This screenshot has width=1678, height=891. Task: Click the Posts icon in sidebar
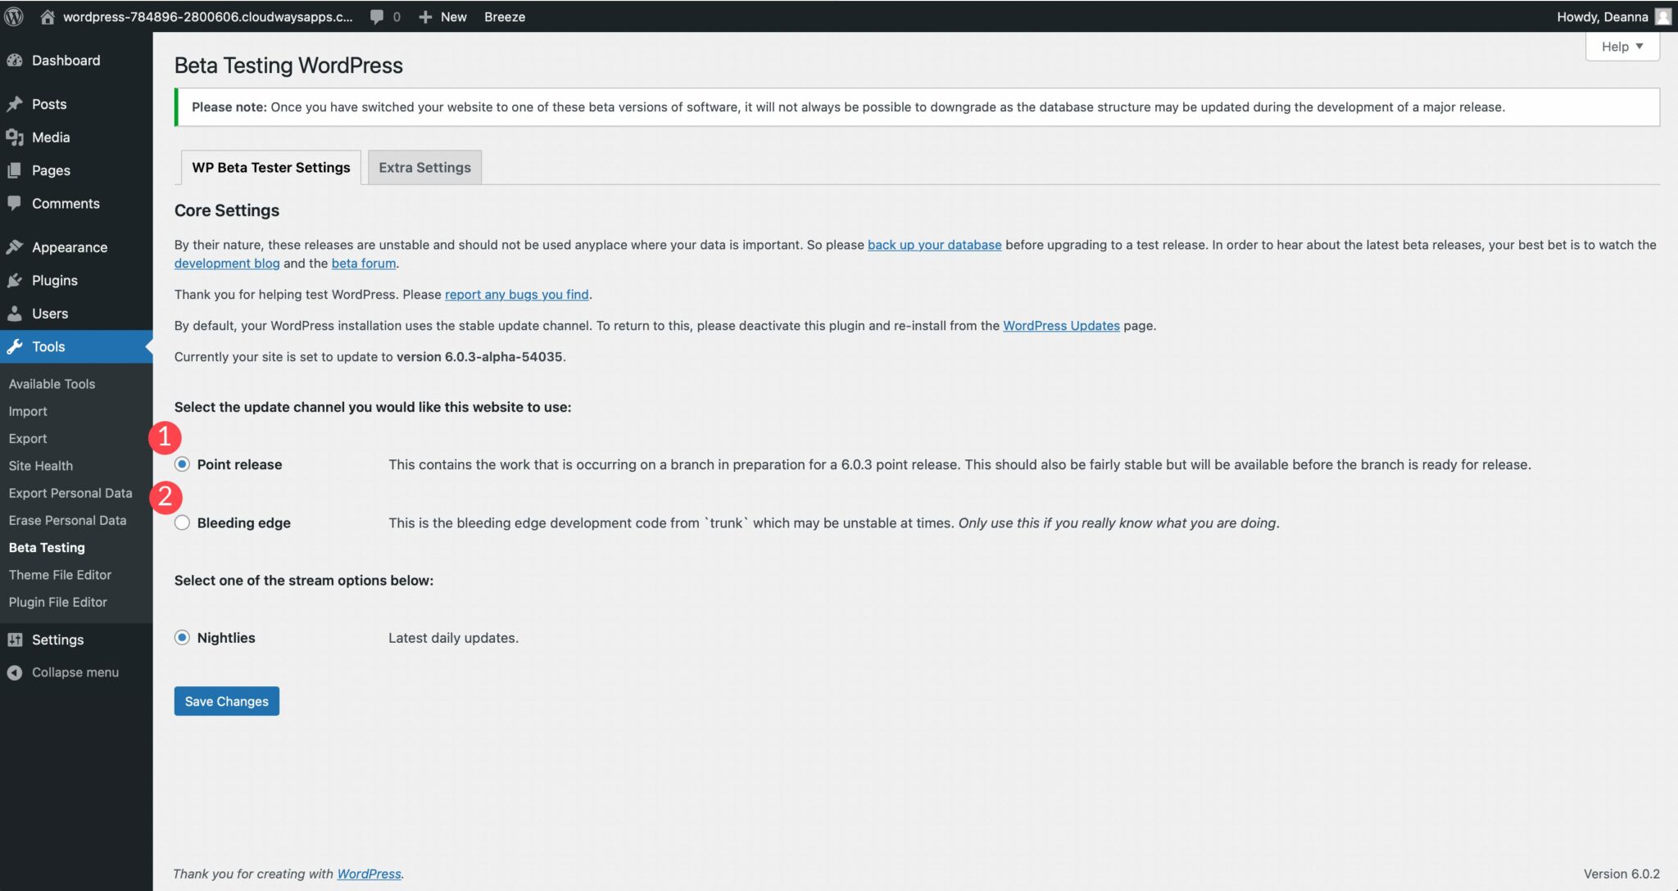coord(18,103)
